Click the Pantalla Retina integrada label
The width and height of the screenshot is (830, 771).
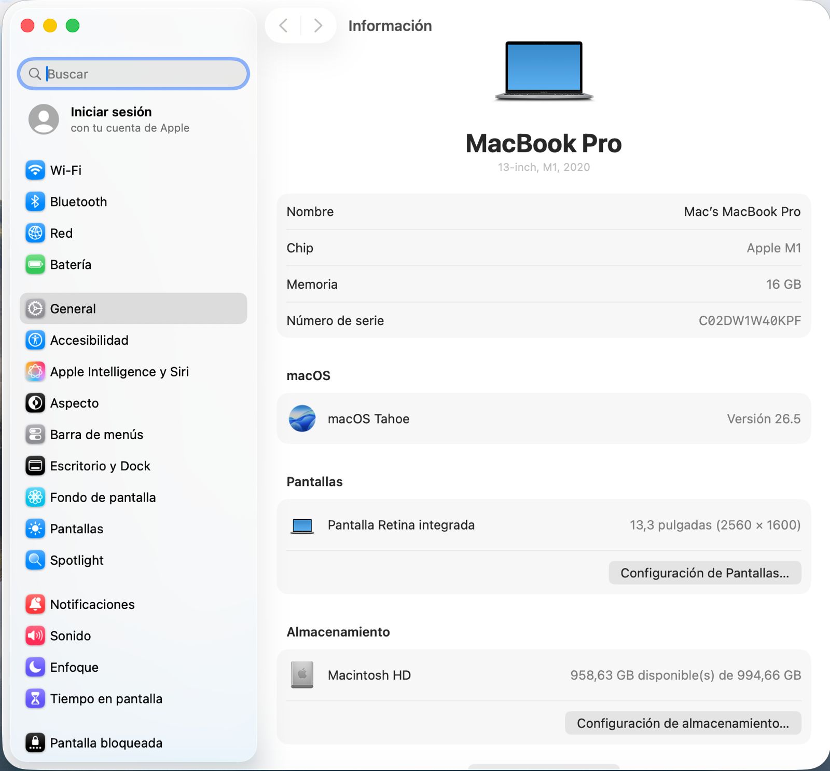coord(401,525)
